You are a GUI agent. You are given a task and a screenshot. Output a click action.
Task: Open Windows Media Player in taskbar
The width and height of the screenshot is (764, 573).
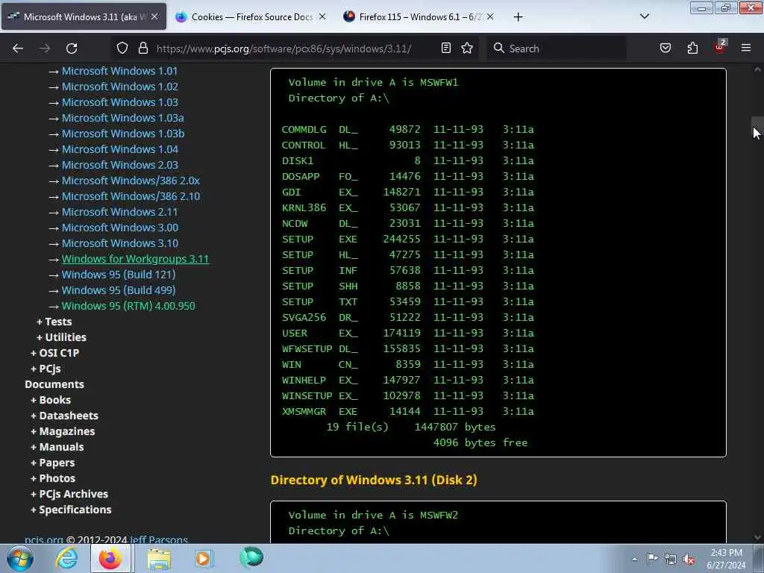pos(204,558)
